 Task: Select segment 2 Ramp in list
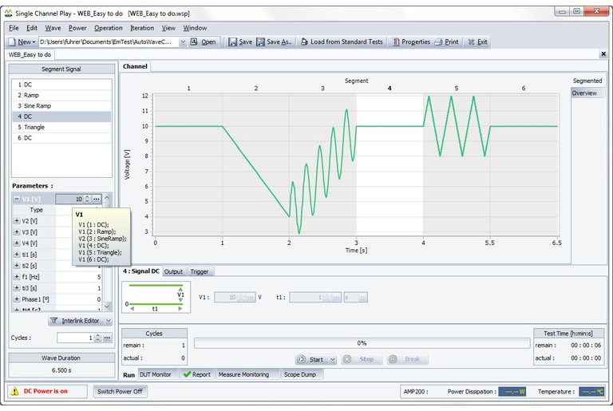[61, 95]
